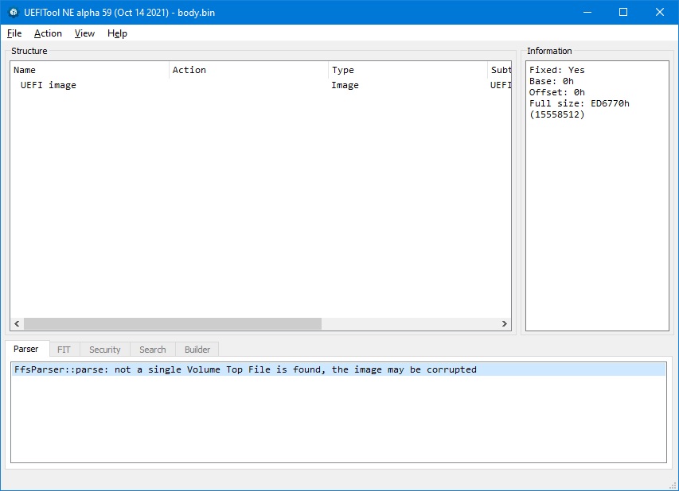Close the UEFITool window
Viewport: 679px width, 491px height.
[660, 12]
